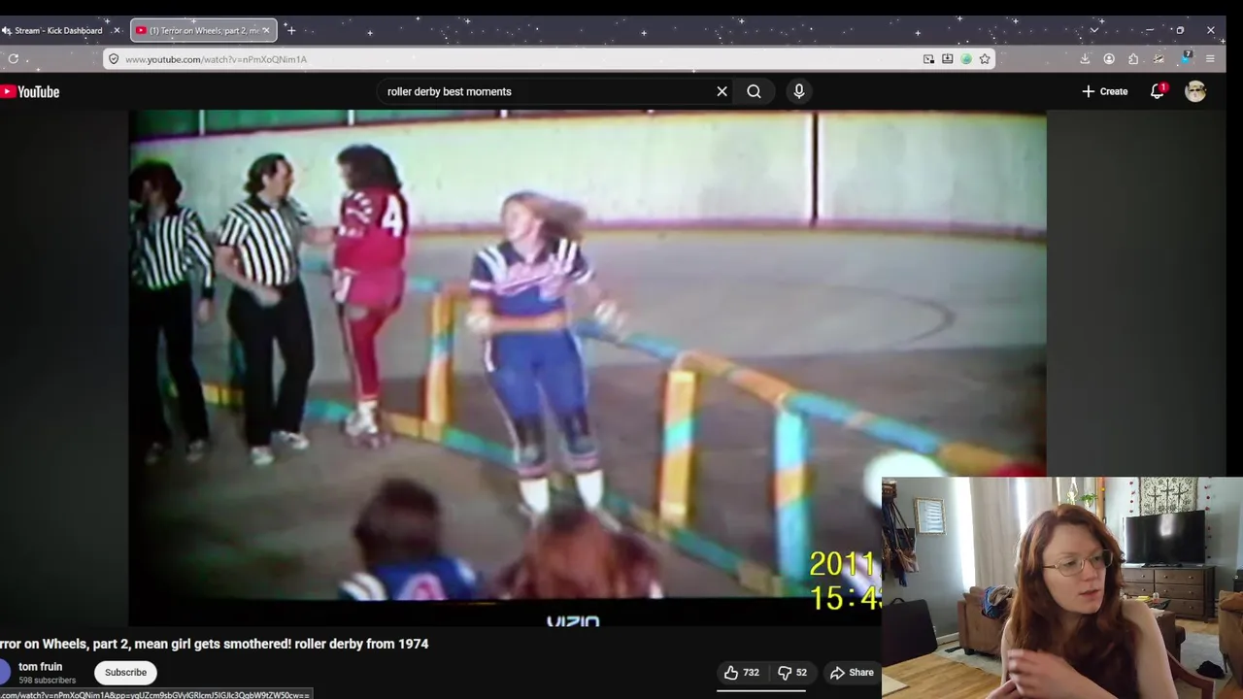Select the Terror on Wheels YouTube tab
The image size is (1243, 699).
click(x=203, y=30)
